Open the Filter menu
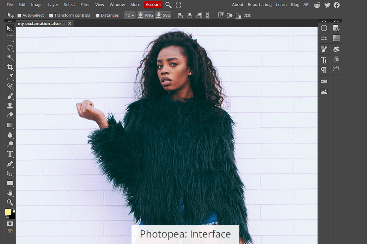This screenshot has width=367, height=244. [x=85, y=5]
